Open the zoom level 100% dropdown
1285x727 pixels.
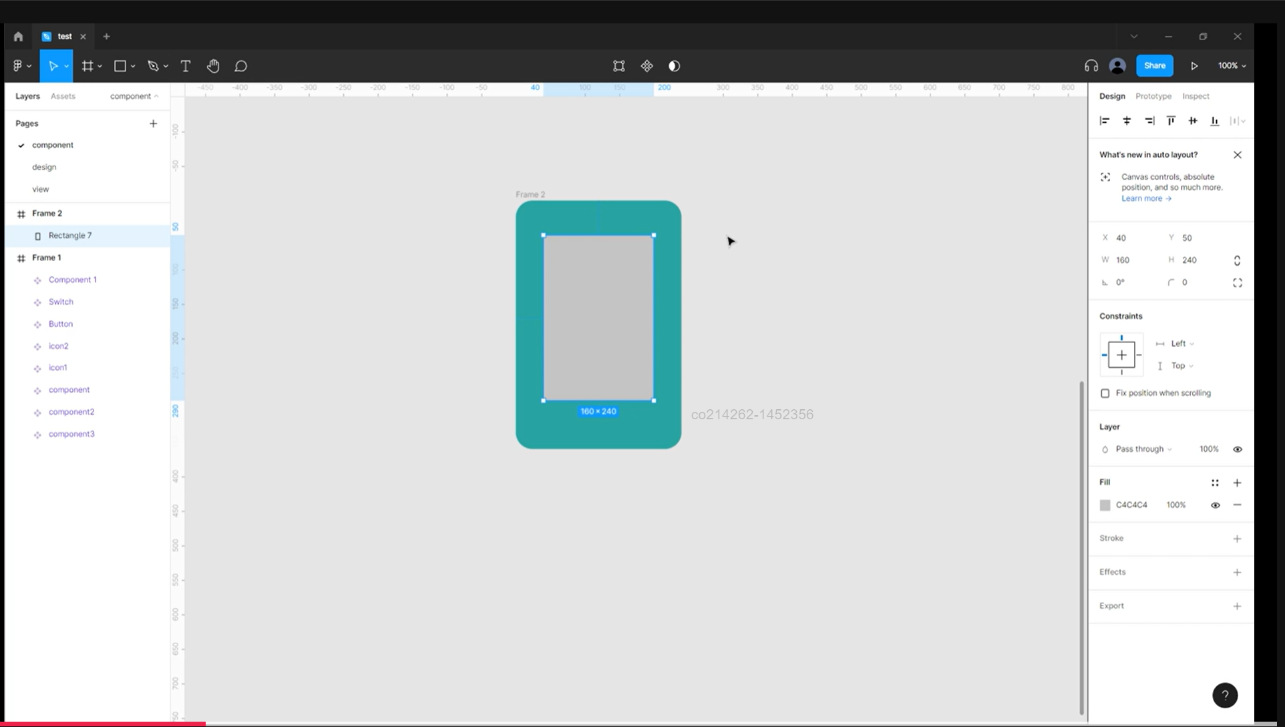point(1232,66)
